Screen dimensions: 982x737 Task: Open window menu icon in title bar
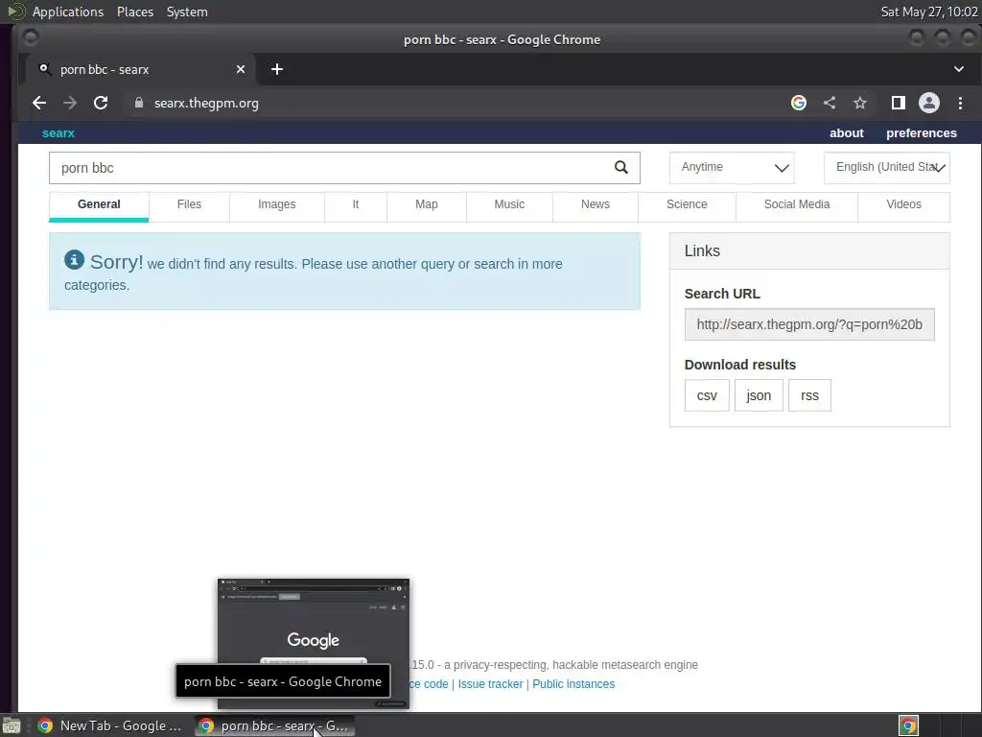coord(30,38)
